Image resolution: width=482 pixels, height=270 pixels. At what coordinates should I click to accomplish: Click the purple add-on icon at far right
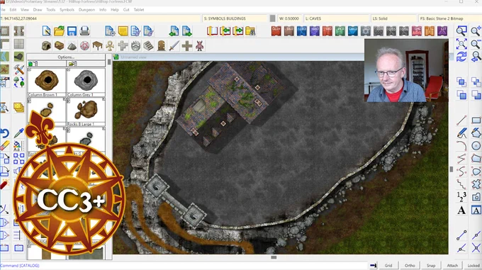[x=442, y=31]
